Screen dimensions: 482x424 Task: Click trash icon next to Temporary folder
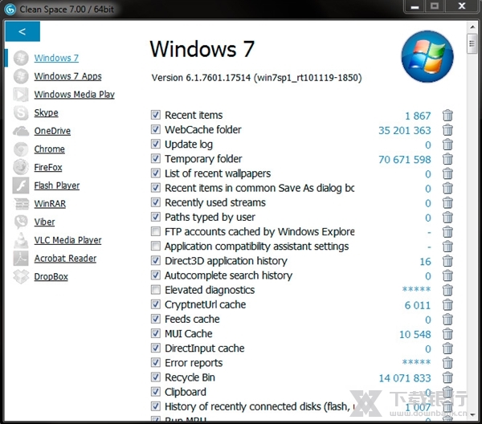447,159
